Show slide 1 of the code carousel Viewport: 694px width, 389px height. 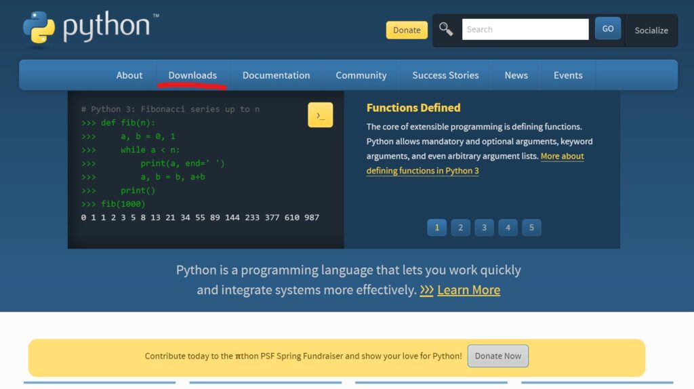click(x=437, y=228)
